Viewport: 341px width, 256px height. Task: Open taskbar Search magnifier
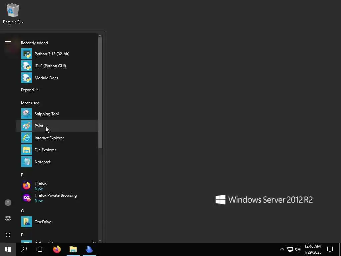click(24, 249)
